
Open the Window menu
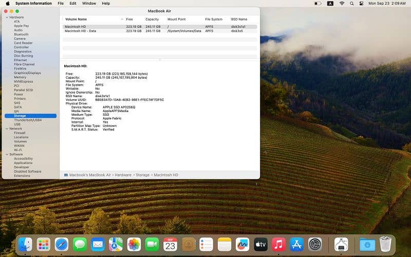[x=89, y=3]
